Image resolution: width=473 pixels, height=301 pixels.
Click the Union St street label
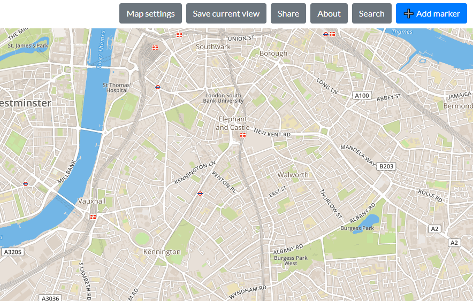(x=241, y=38)
